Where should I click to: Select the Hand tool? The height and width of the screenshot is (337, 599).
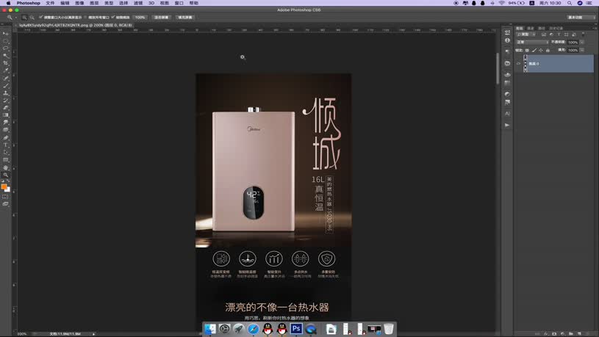(x=5, y=167)
